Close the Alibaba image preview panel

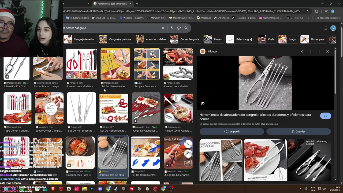click(327, 51)
